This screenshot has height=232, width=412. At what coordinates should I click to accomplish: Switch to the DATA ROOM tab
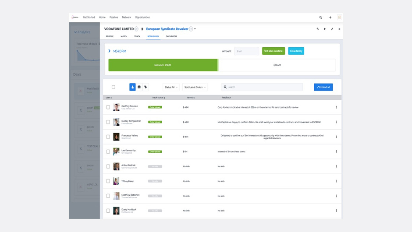point(171,36)
